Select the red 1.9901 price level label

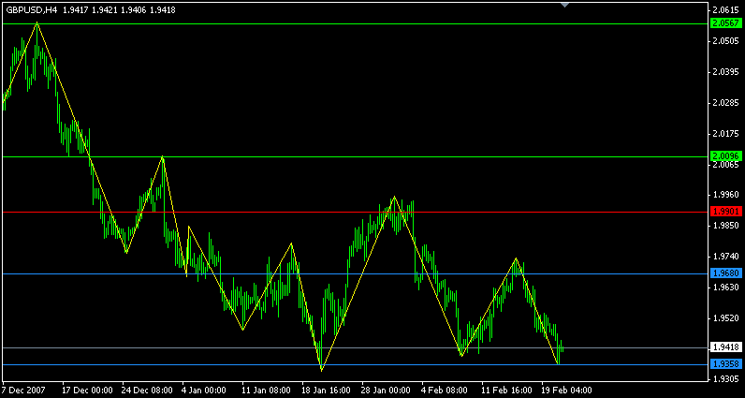tap(725, 212)
